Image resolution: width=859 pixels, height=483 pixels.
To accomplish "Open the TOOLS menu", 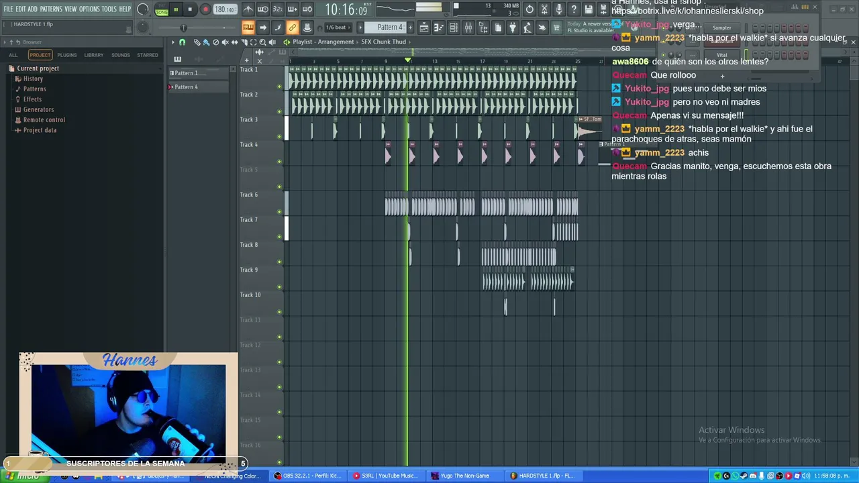I will tap(109, 9).
